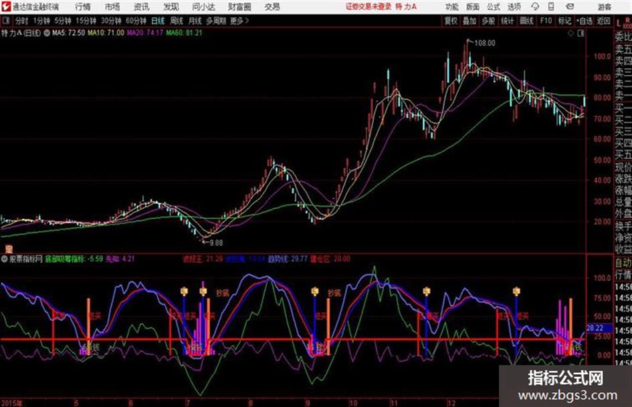
Task: Click the 9.88 low price marker
Action: [216, 243]
